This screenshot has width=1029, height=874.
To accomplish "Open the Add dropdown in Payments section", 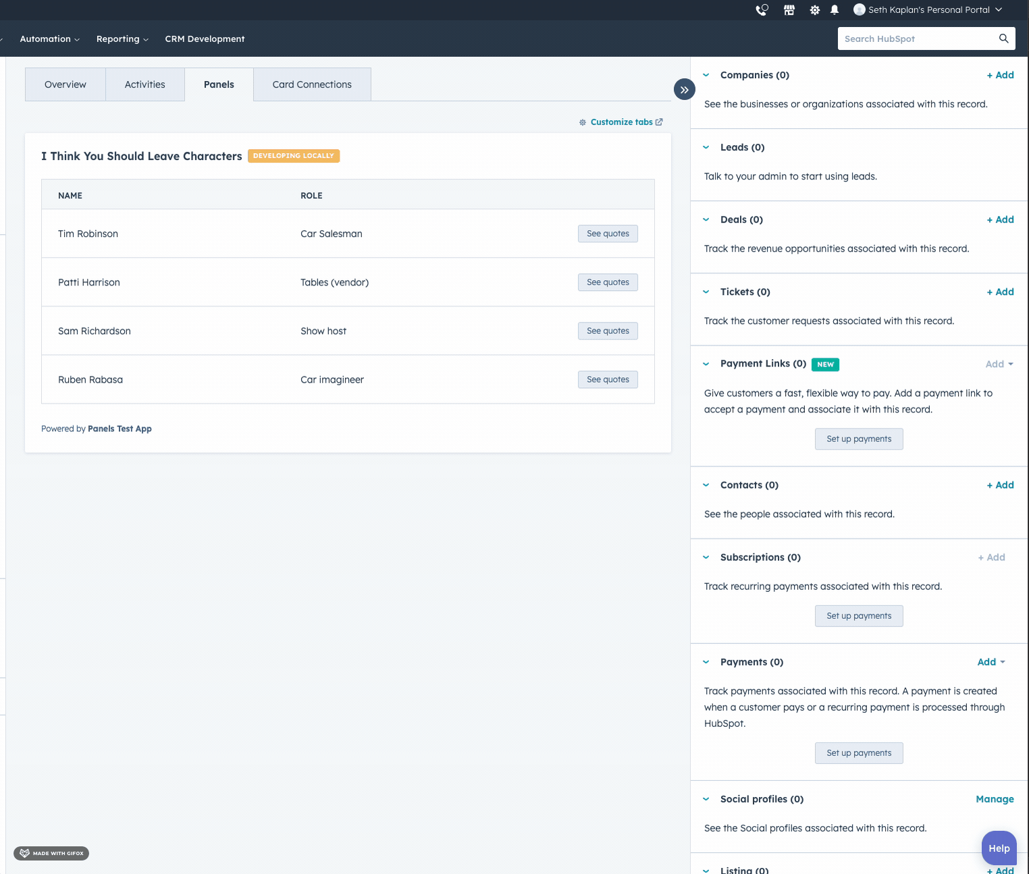I will (991, 662).
